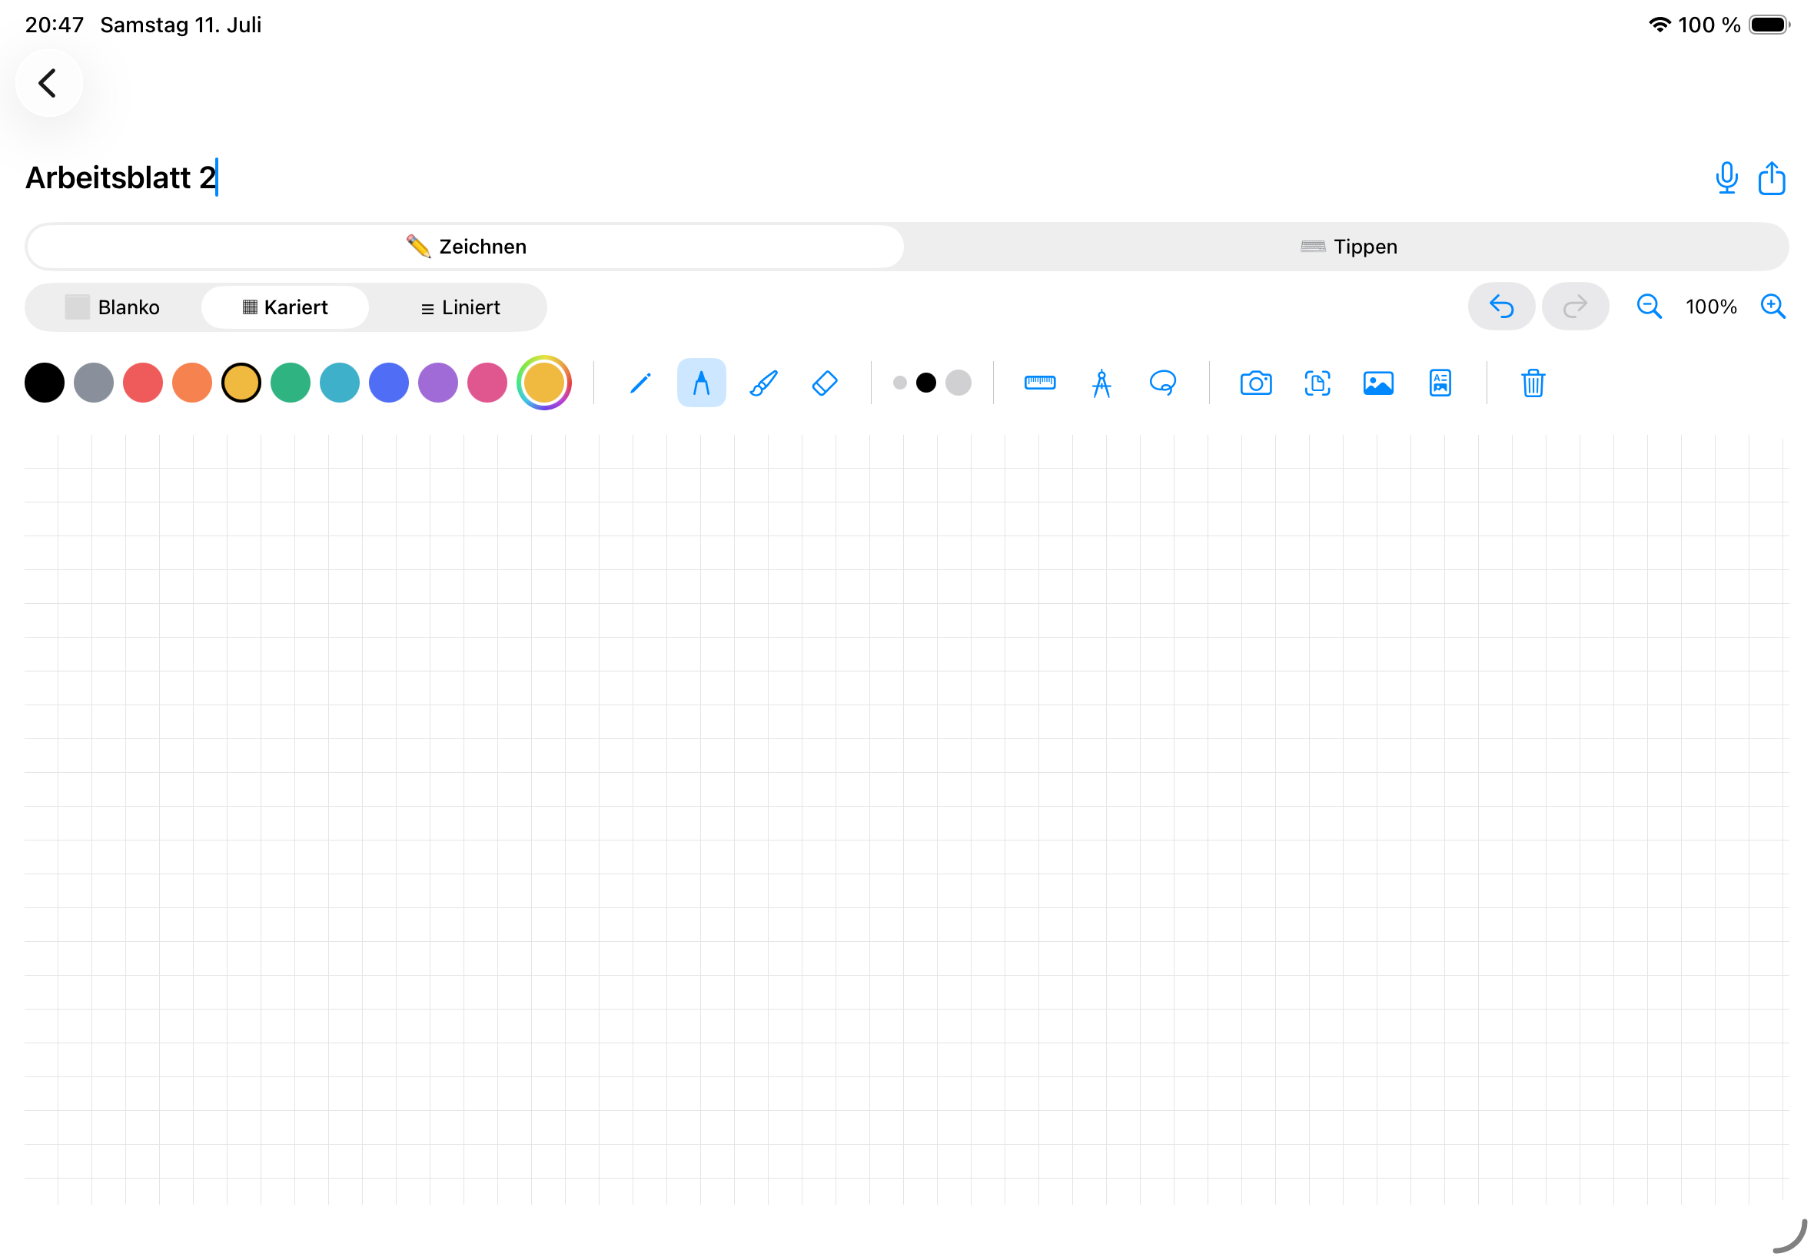Zoom out of the canvas
This screenshot has height=1260, width=1814.
1648,307
